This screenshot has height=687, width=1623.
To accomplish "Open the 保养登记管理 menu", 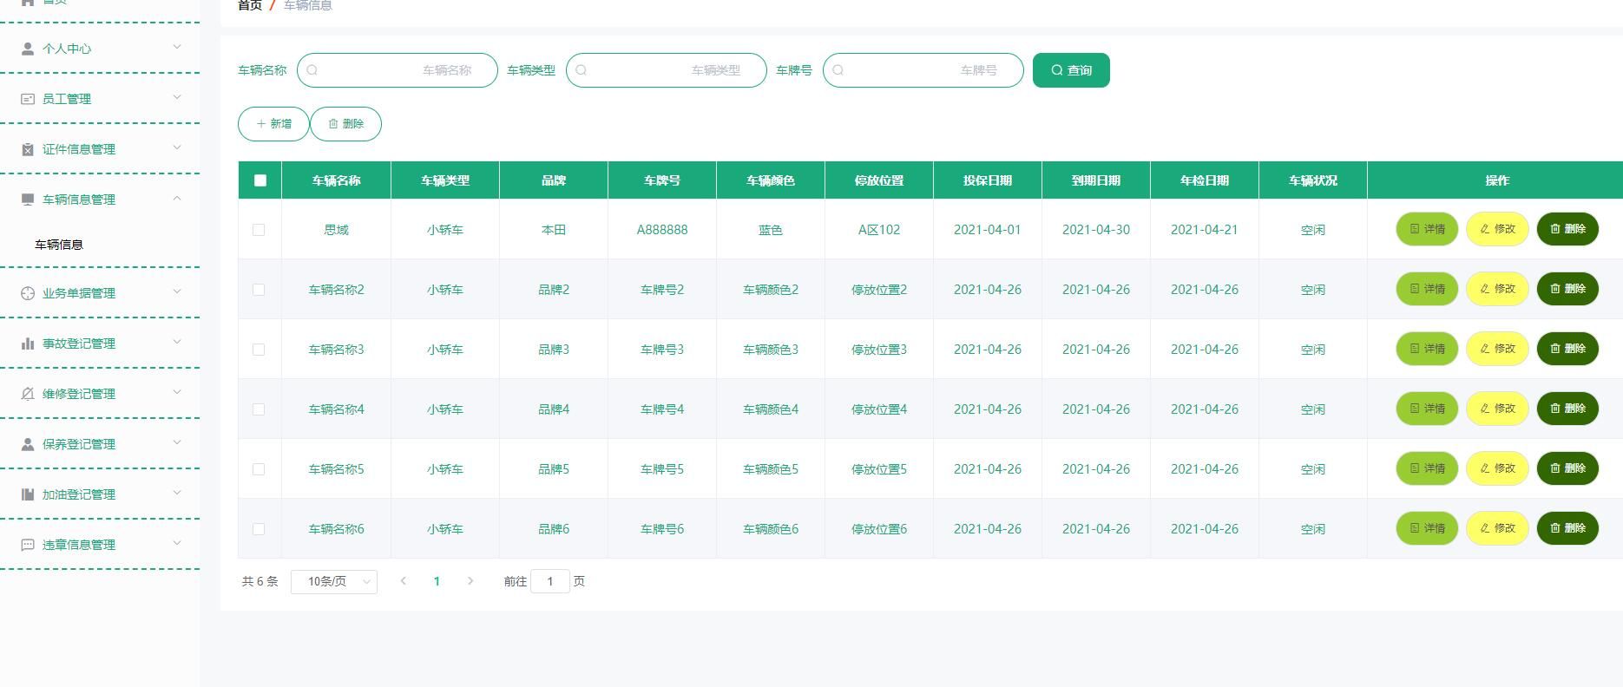I will (x=79, y=444).
